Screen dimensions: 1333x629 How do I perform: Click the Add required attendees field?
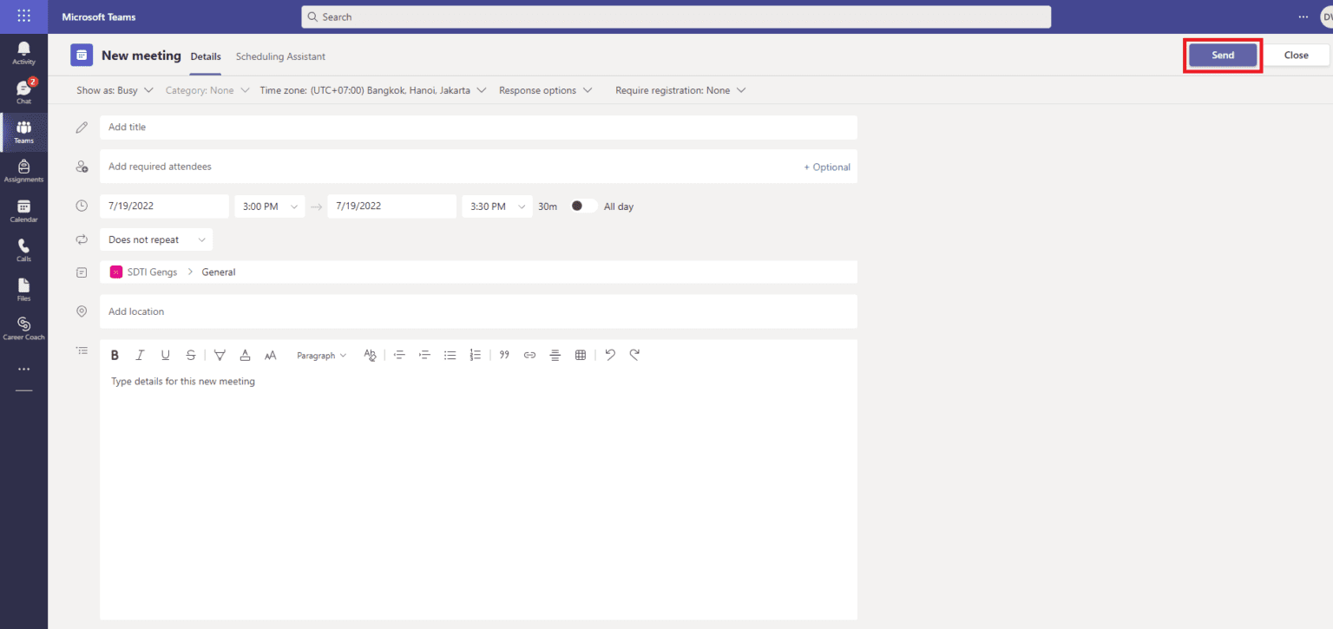point(478,167)
